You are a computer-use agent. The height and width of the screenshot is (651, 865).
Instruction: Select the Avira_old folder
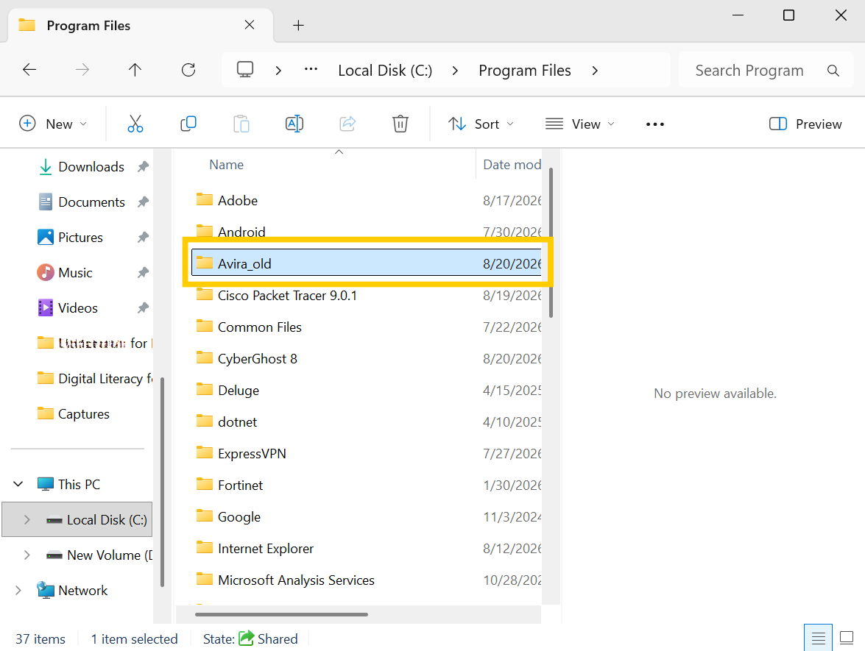tap(367, 263)
